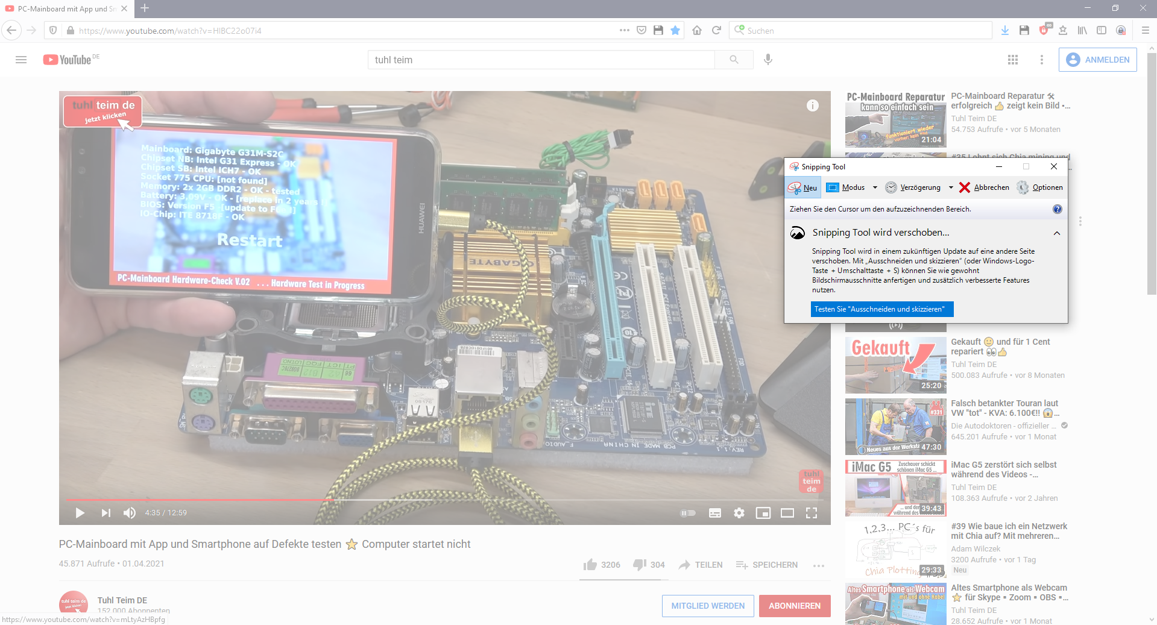Skip to next video with next button

point(106,513)
